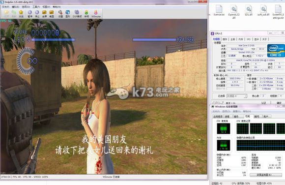The height and width of the screenshot is (185, 285).
Task: Open the 文件(F) menu in Dolphin
Action: 5,7
